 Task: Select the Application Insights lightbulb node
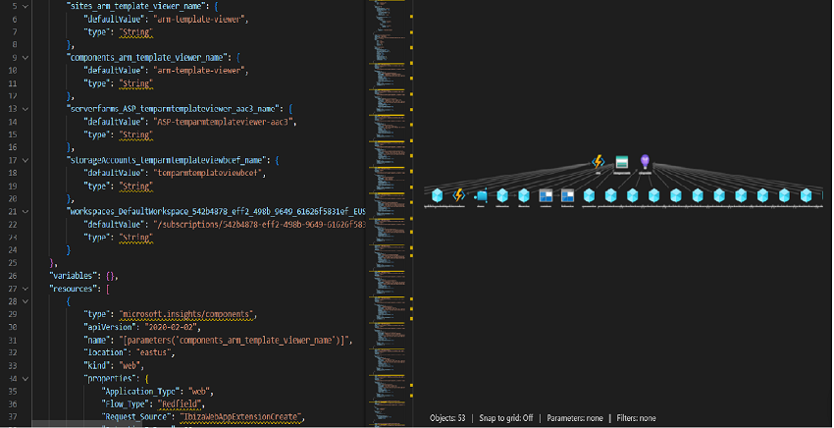pyautogui.click(x=645, y=161)
